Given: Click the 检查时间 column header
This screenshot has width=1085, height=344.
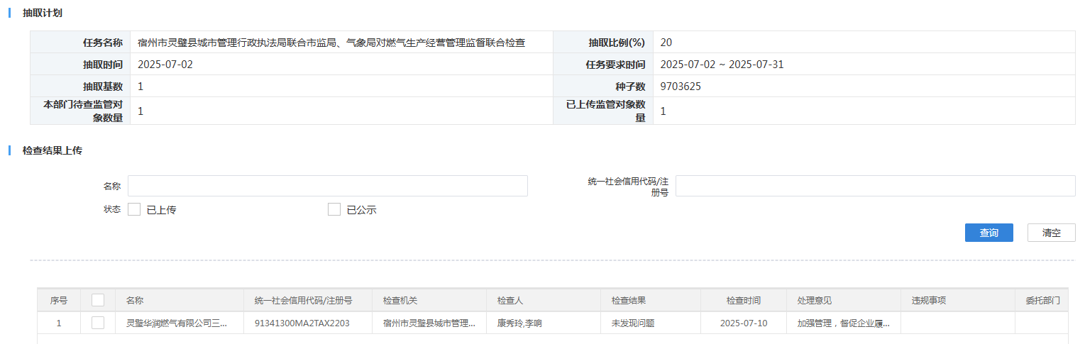Looking at the screenshot, I should 744,301.
